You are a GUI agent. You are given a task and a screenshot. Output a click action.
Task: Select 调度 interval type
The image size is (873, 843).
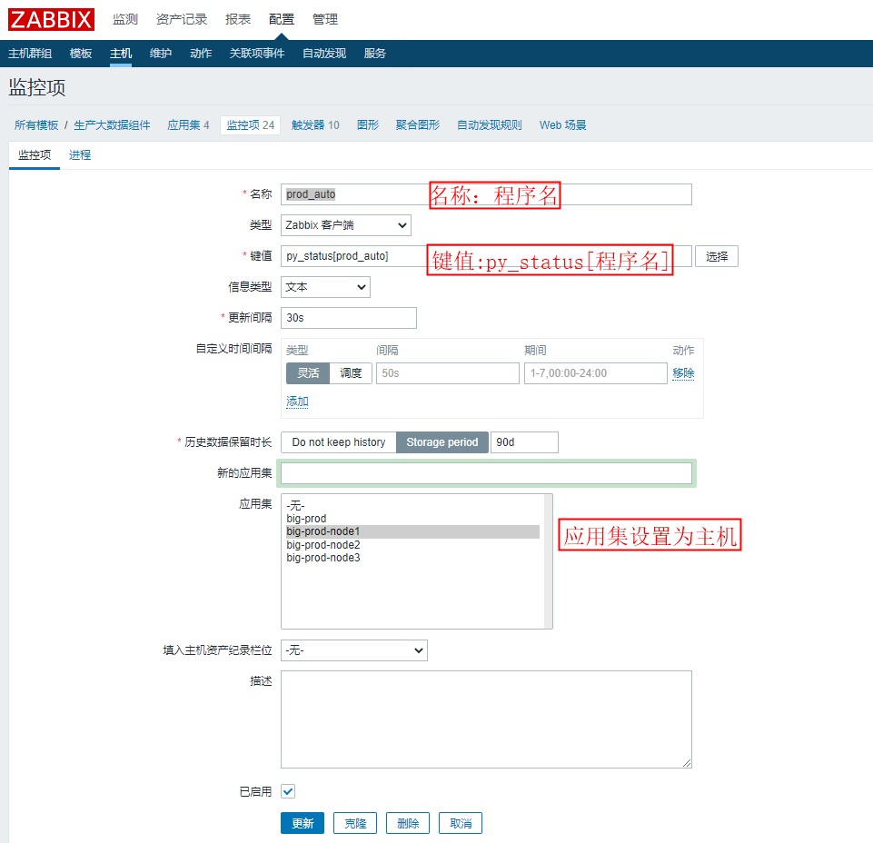tap(351, 373)
